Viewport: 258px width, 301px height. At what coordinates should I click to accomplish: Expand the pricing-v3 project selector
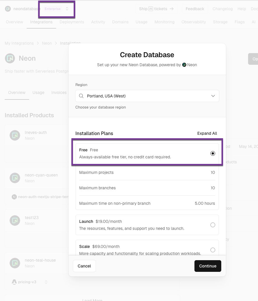(x=46, y=282)
